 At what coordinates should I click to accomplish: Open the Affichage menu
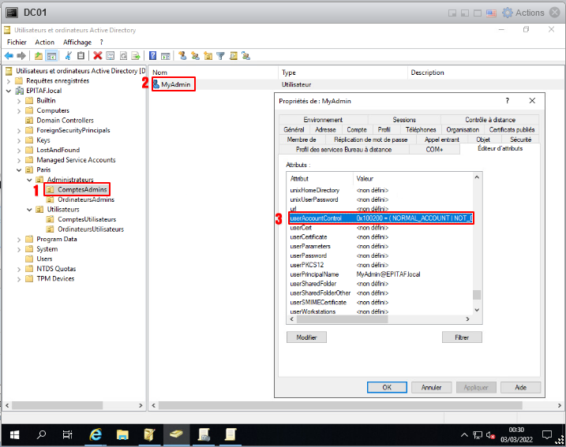pyautogui.click(x=77, y=42)
